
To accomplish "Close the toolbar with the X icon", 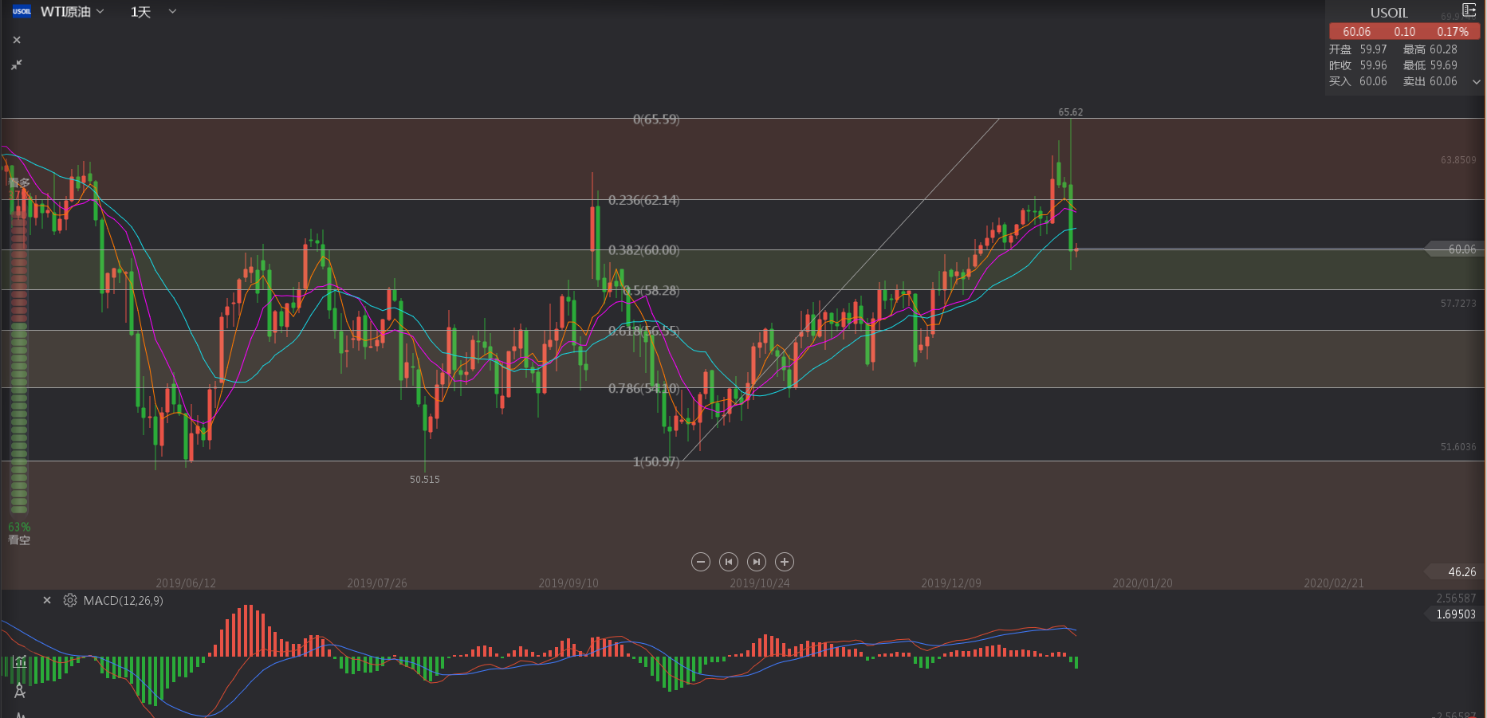I will click(17, 40).
